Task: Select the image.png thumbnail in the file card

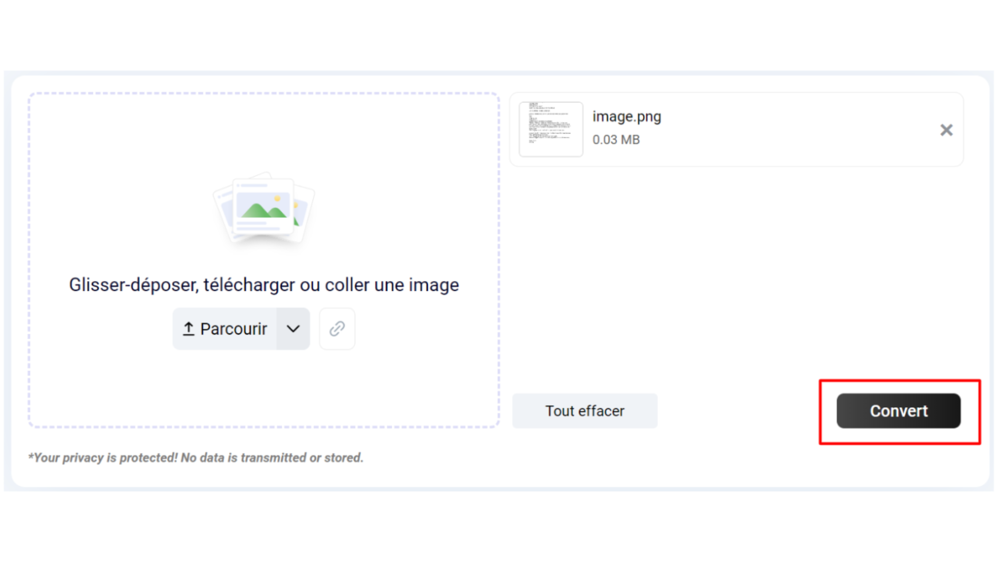Action: 551,129
